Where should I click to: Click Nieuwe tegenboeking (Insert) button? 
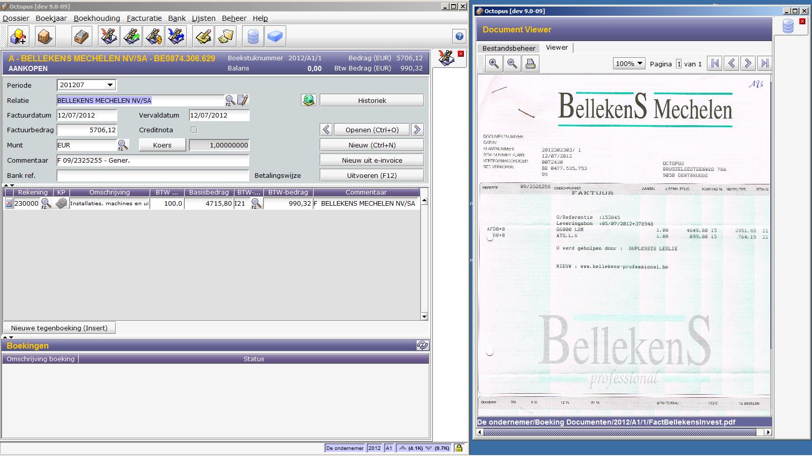59,328
